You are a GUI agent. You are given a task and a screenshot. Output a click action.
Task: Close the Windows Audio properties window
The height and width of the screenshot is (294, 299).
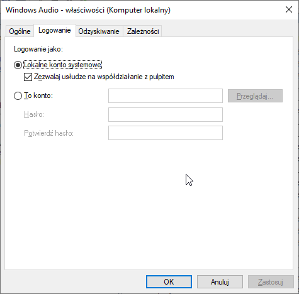point(289,9)
